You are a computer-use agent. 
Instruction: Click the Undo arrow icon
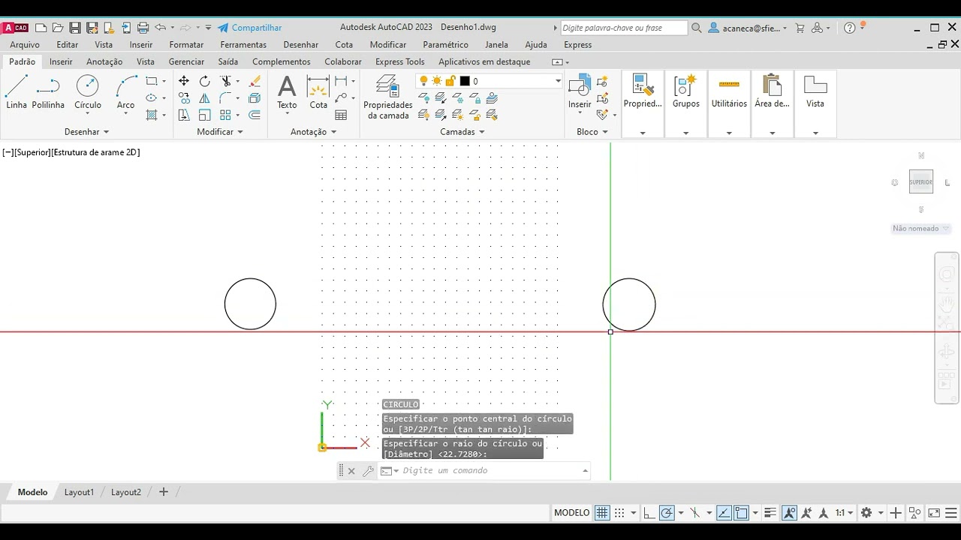[x=160, y=28]
